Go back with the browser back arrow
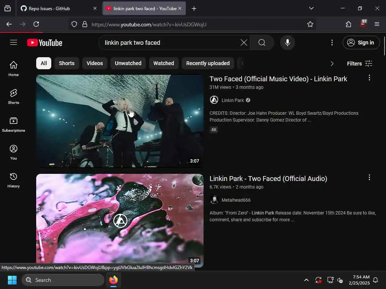386x289 pixels. pos(9,24)
